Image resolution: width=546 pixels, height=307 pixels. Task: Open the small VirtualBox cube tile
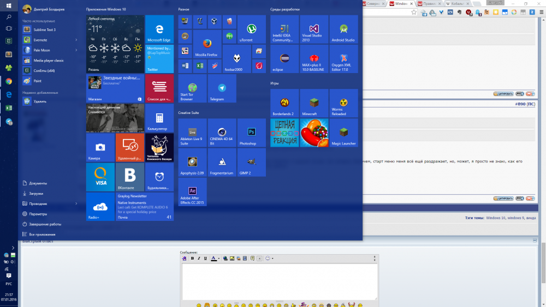[215, 22]
